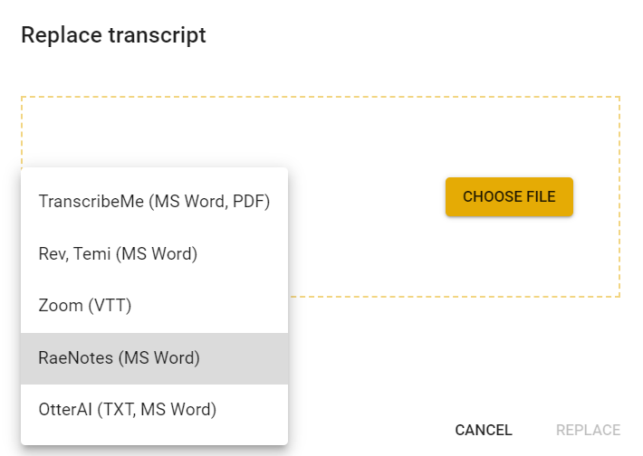This screenshot has width=643, height=456.
Task: Set transcript source to Rev, Temi
Action: (x=154, y=253)
